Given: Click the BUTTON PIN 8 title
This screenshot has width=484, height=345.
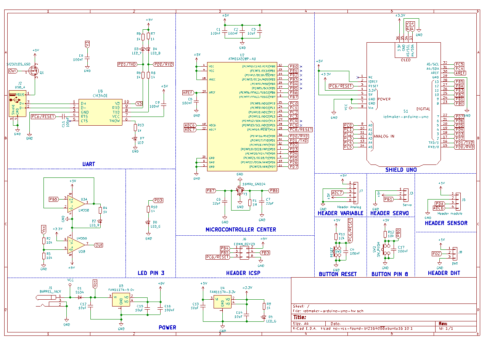Looking at the screenshot, I should pos(389,274).
